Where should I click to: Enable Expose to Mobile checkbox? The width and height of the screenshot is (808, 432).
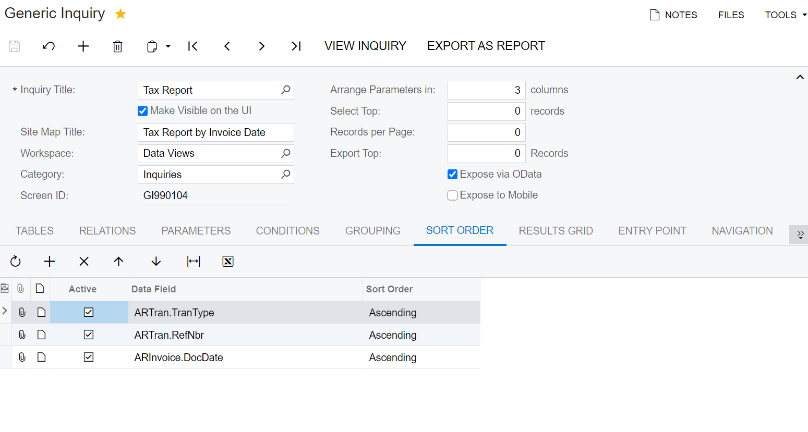[453, 195]
